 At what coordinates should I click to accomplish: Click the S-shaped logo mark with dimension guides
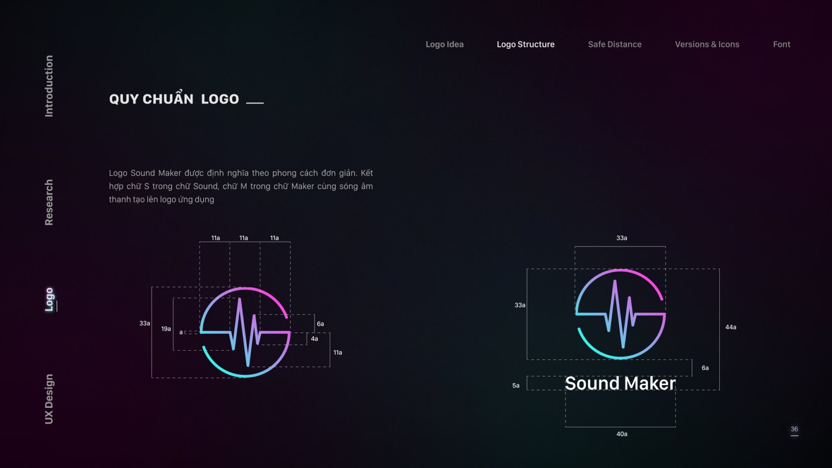(x=245, y=332)
